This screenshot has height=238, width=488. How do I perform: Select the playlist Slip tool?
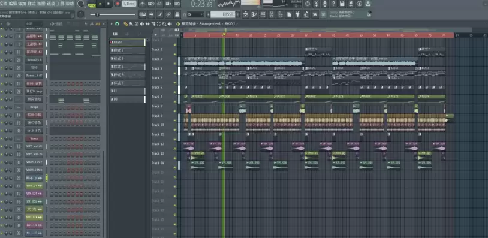[147, 23]
